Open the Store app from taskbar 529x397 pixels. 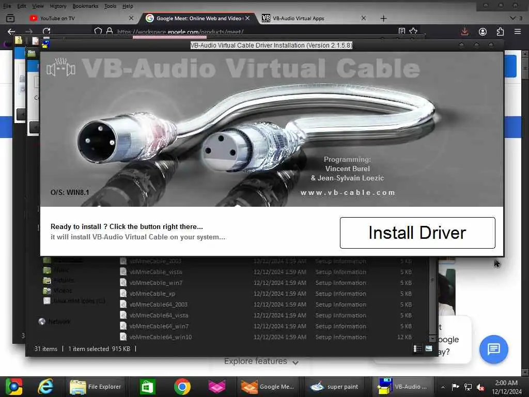click(x=147, y=387)
